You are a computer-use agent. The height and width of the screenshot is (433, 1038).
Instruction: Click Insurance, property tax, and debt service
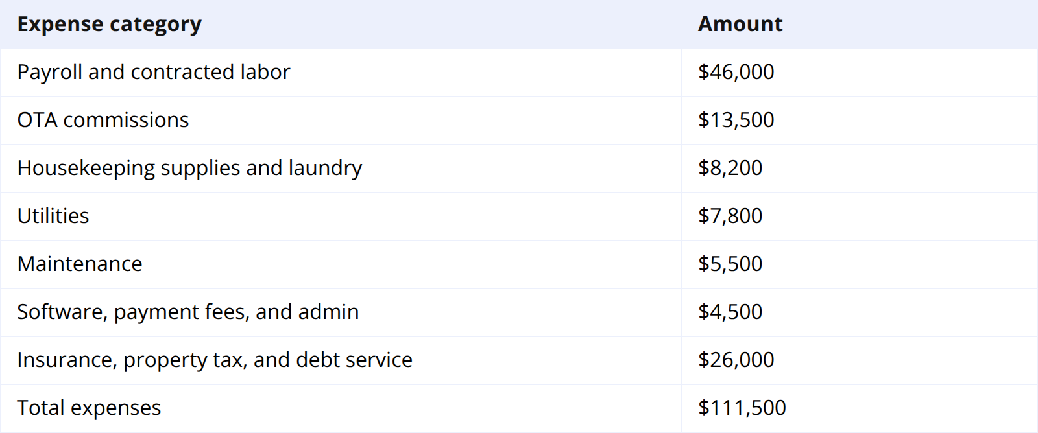[x=215, y=360]
